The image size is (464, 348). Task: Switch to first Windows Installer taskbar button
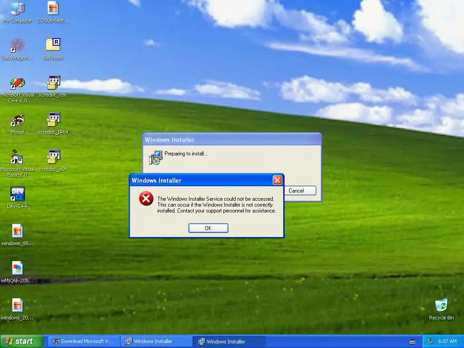(156, 342)
